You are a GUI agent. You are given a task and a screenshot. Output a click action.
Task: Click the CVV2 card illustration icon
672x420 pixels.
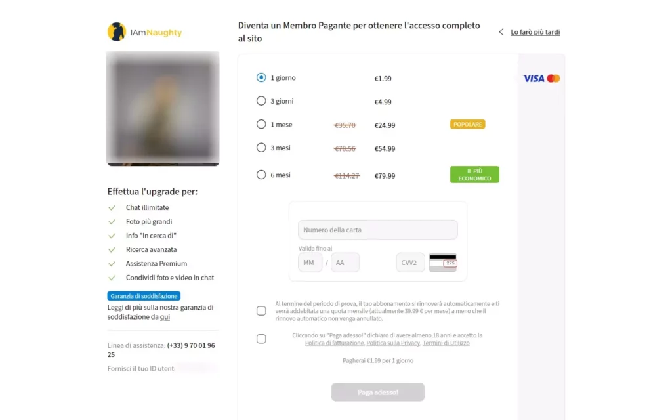coord(443,262)
